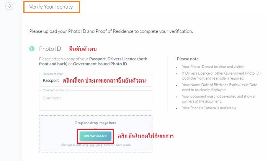Click the 'Drag and drop image here' text

(x=95, y=123)
